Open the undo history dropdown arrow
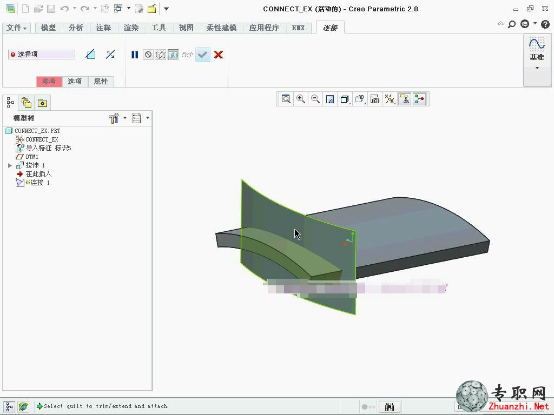The height and width of the screenshot is (415, 554). (x=75, y=9)
